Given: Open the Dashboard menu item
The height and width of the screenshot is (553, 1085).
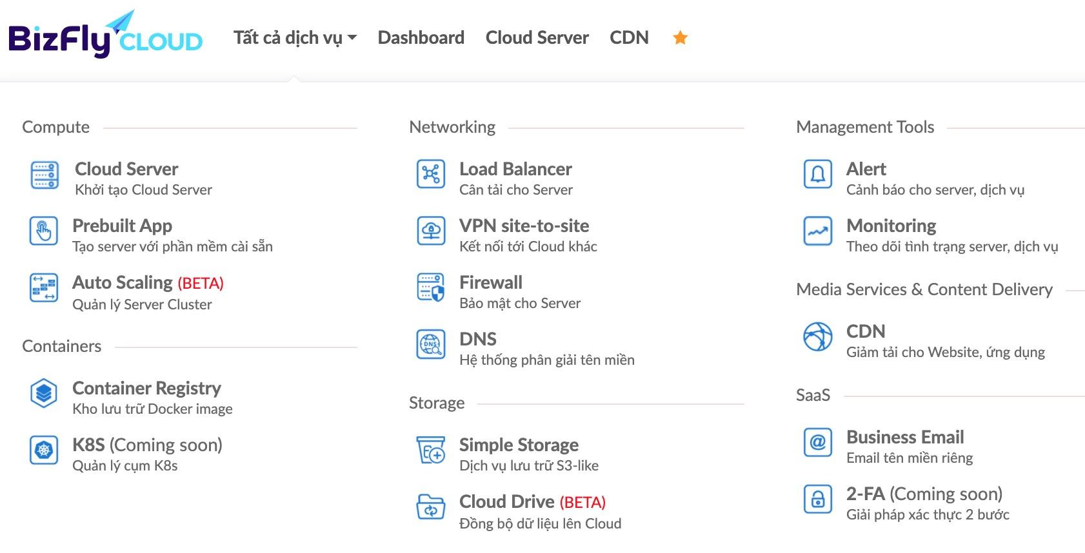Looking at the screenshot, I should tap(421, 37).
